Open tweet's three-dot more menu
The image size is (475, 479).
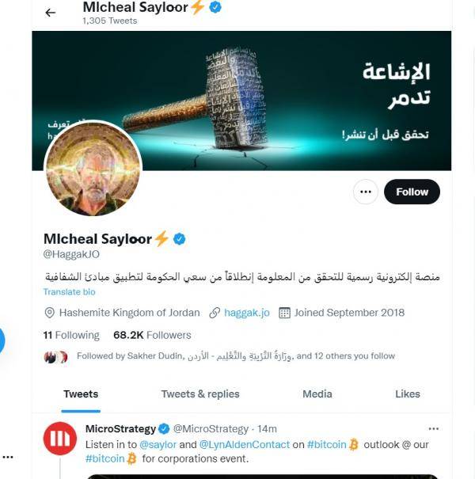pyautogui.click(x=434, y=429)
